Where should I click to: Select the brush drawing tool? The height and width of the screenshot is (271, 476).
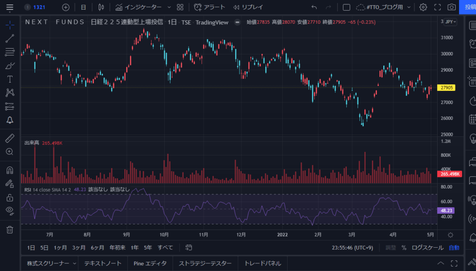click(10, 66)
